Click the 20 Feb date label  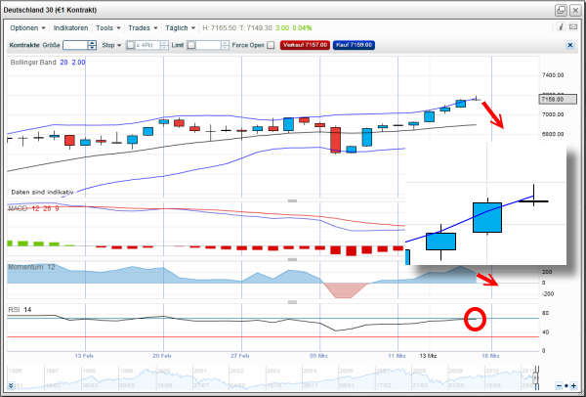162,356
